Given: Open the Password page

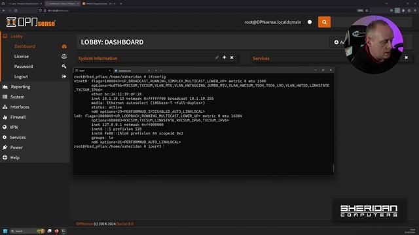Looking at the screenshot, I should [x=24, y=67].
